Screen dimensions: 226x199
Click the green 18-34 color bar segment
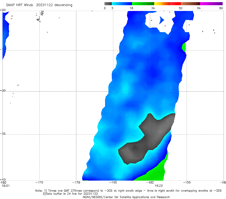tap(143, 4)
